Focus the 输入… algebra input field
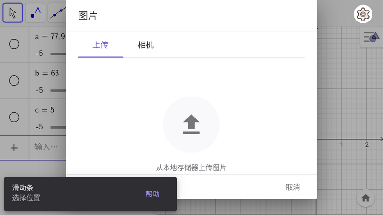Image resolution: width=383 pixels, height=215 pixels. click(x=46, y=147)
